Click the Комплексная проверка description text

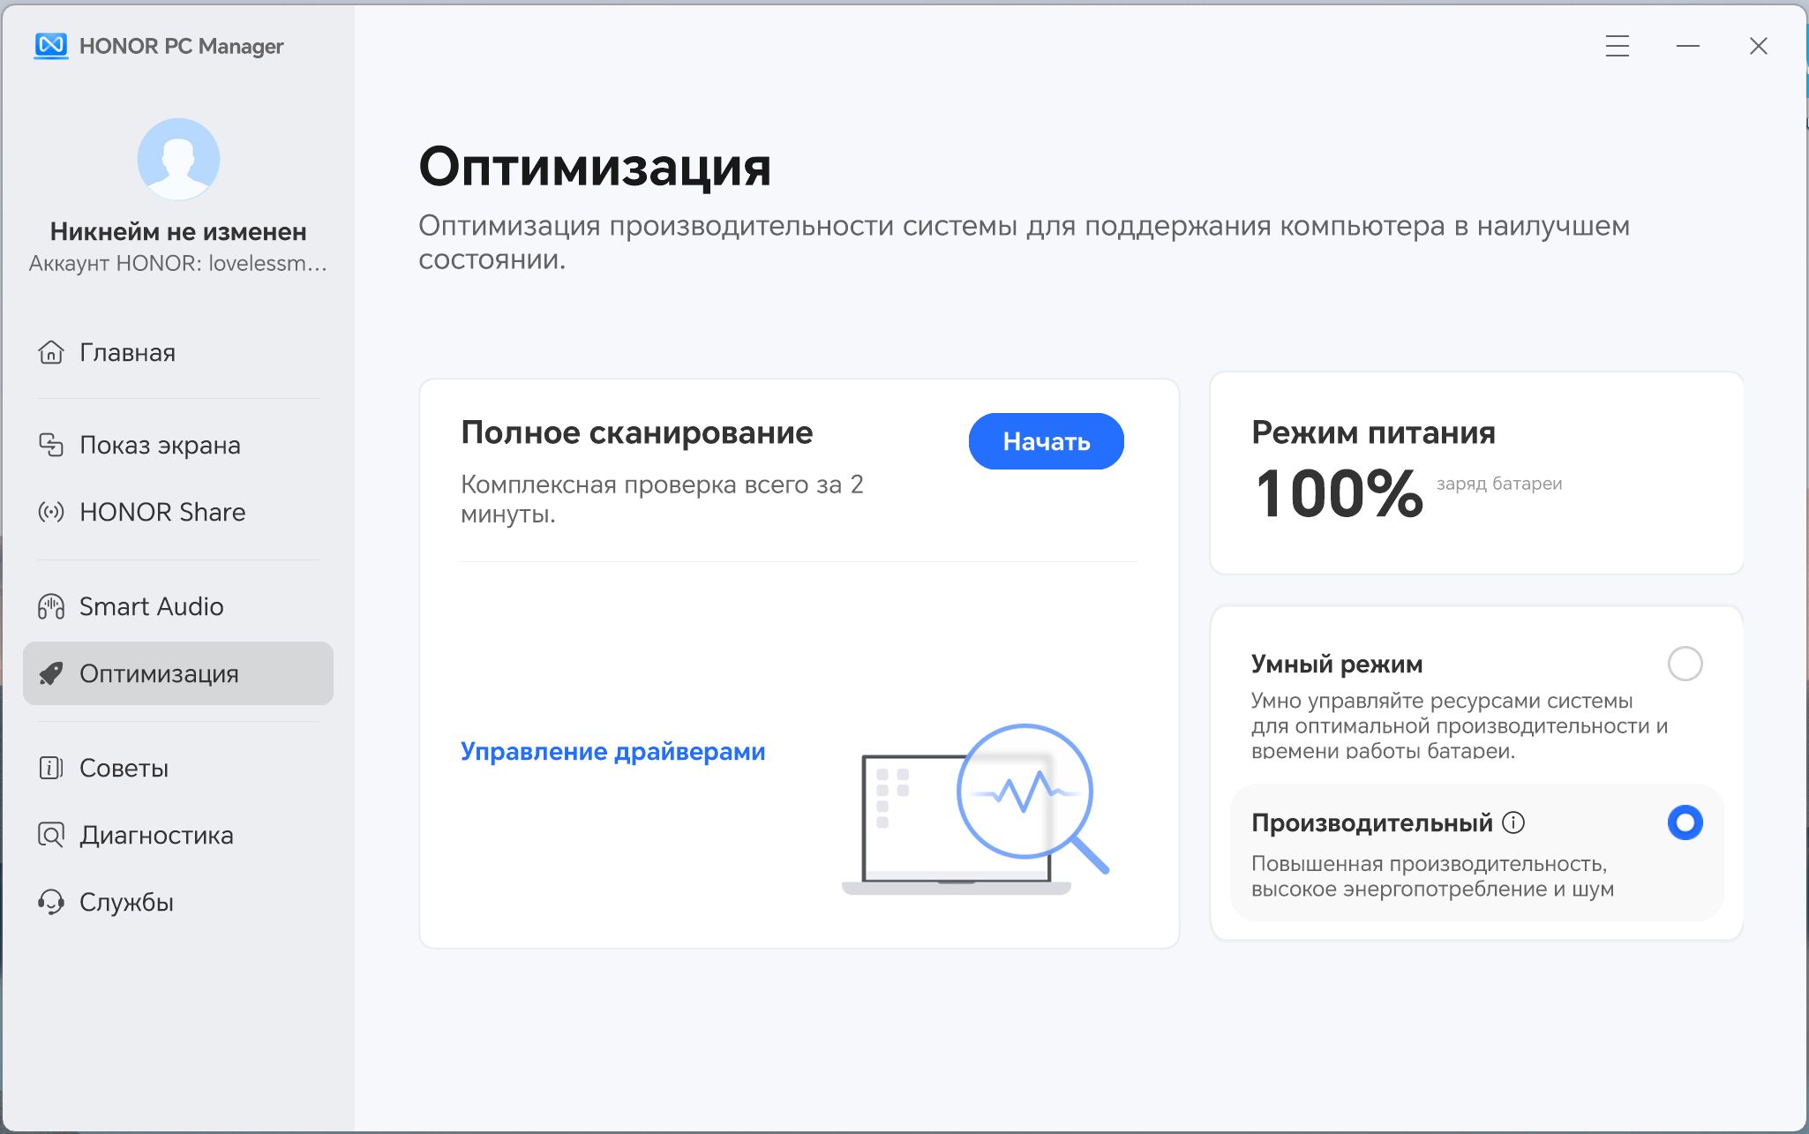click(662, 499)
